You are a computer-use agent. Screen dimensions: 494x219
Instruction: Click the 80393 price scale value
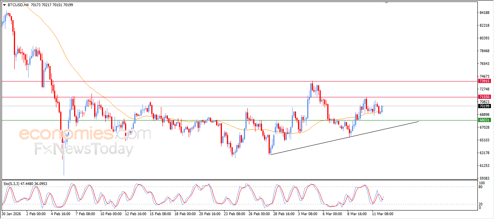pos(484,38)
